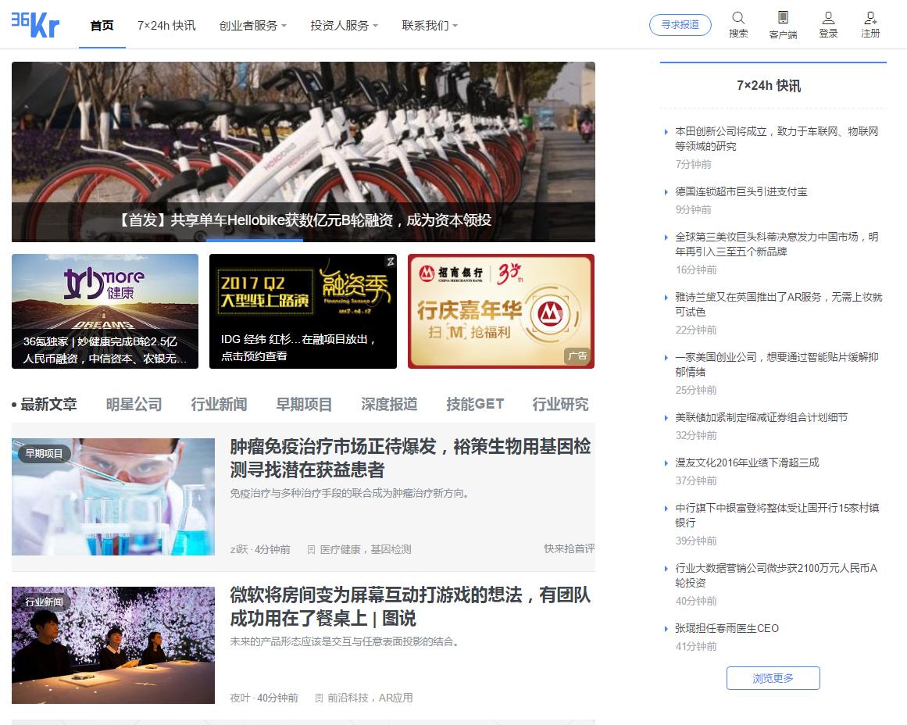Switch to the 明星公司 category tab

pos(133,404)
